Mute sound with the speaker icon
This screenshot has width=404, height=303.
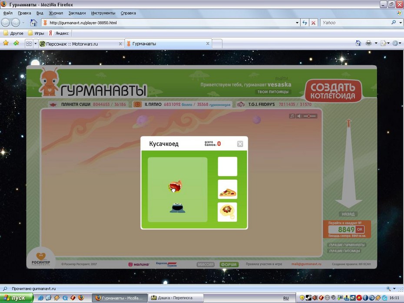[298, 116]
